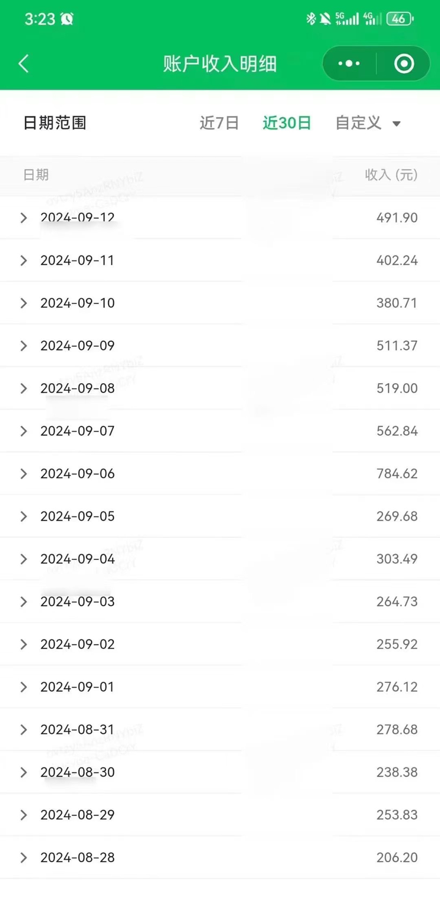The image size is (440, 898).
Task: Tap the muted bell notification icon
Action: pyautogui.click(x=325, y=19)
